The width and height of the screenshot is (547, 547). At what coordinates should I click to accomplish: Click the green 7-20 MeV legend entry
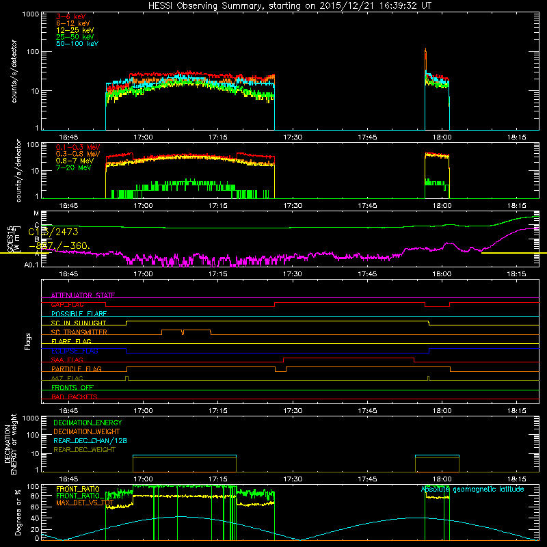pyautogui.click(x=74, y=168)
